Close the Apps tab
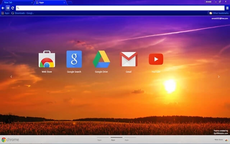230x144 pixels. [64, 3]
